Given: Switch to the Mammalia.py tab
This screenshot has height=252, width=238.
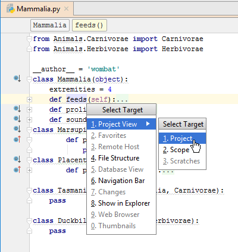Looking at the screenshot, I should pos(37,9).
